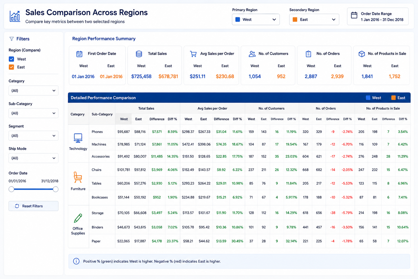Viewport: 418px width, 279px height.
Task: Click the No. of Customers column group header
Action: click(x=272, y=108)
